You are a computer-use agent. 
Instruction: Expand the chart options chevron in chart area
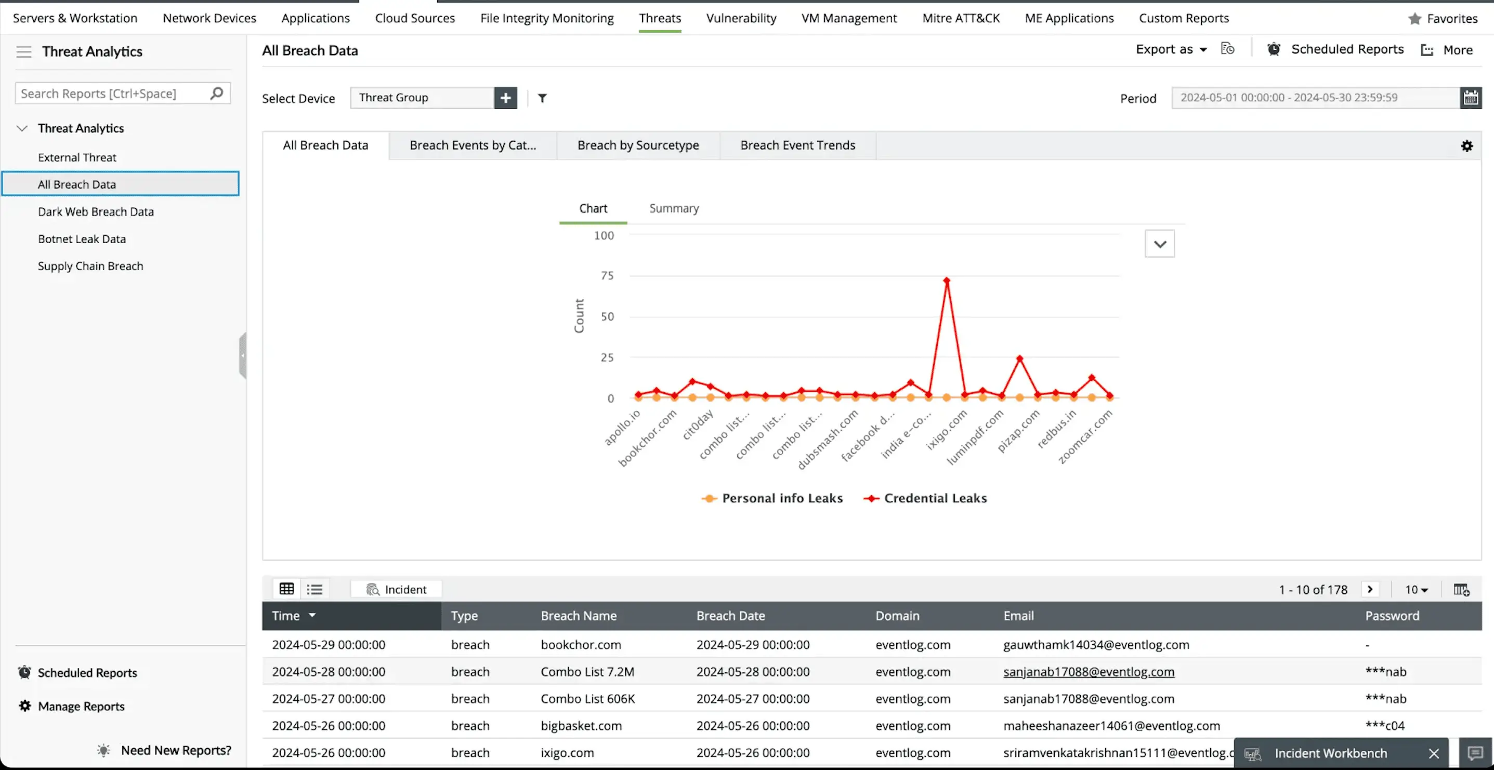click(1159, 244)
